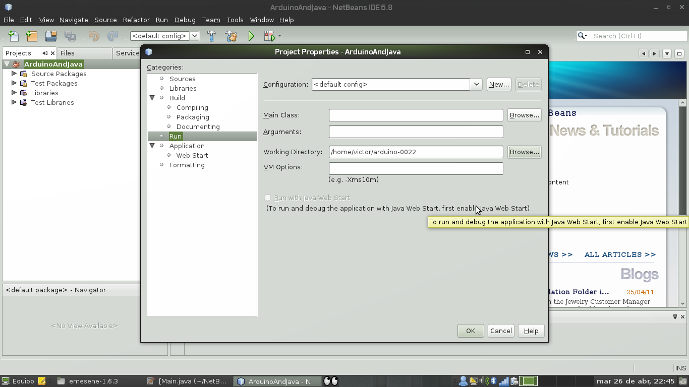Click inside the Main Class text field
The image size is (689, 387).
[x=416, y=115]
